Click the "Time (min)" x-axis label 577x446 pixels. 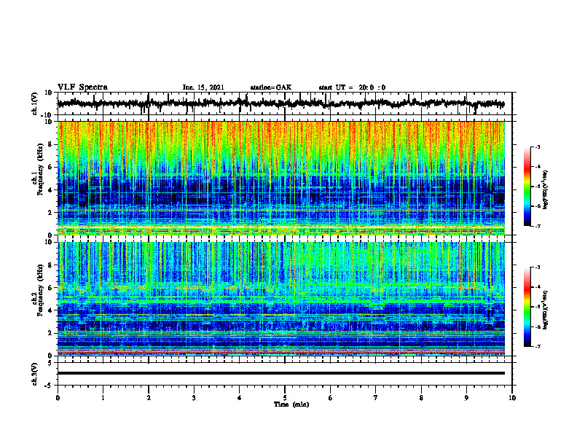click(291, 404)
